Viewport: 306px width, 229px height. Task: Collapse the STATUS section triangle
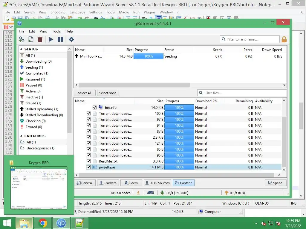(21, 49)
